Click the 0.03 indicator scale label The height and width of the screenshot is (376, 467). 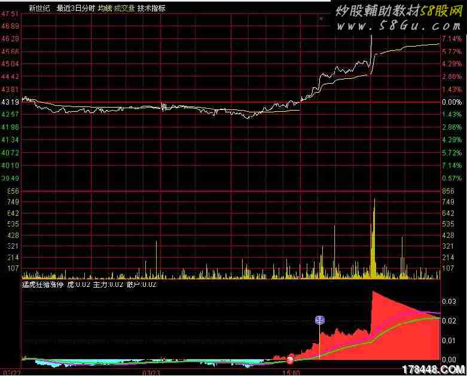[x=449, y=301]
